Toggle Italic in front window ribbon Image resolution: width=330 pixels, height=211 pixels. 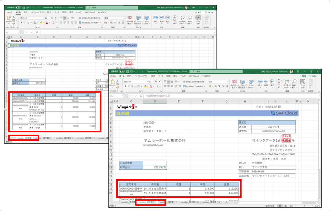click(129, 86)
